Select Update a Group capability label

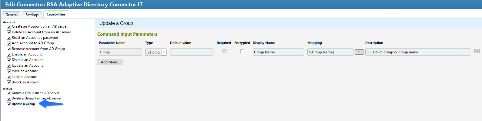[x=23, y=104]
